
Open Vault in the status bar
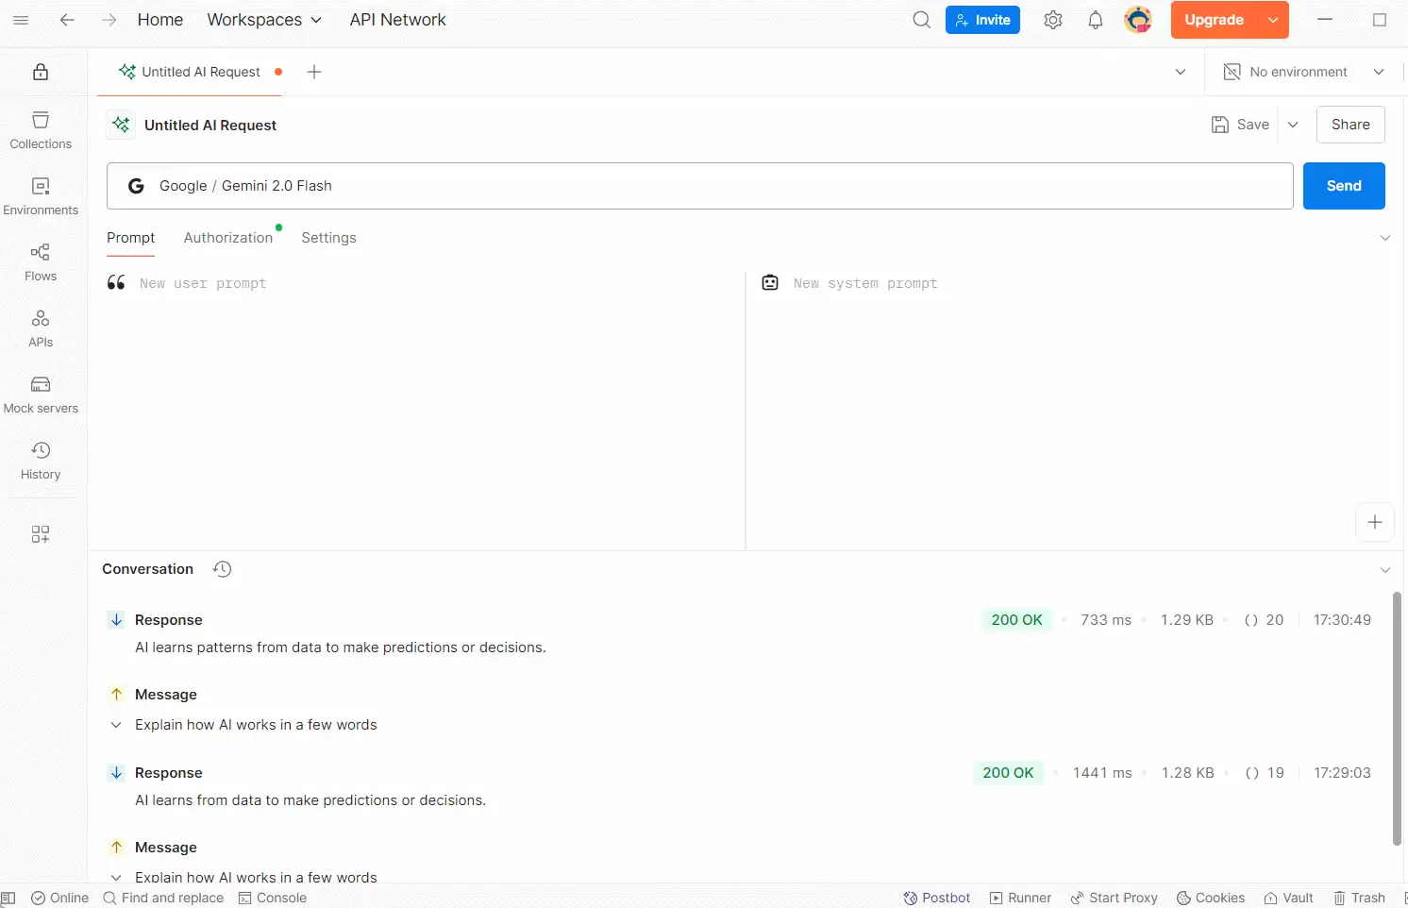[1288, 898]
